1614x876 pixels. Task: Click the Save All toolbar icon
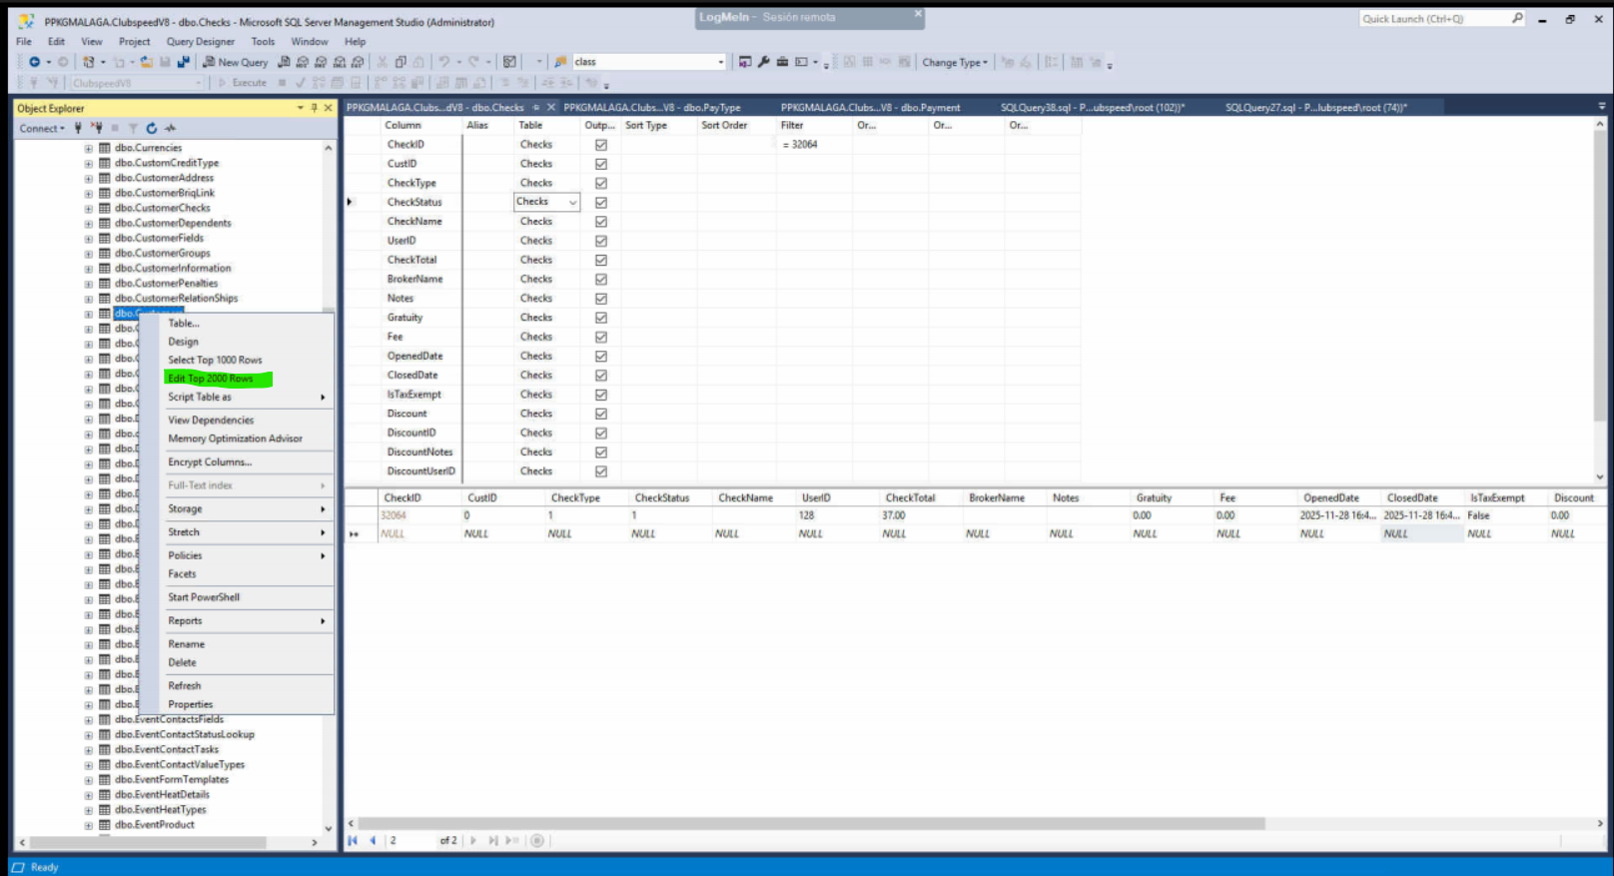point(184,62)
